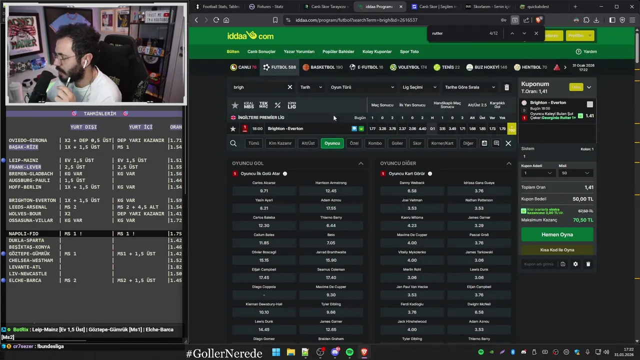
Task: Click the browser address bar URL
Action: coord(356,20)
